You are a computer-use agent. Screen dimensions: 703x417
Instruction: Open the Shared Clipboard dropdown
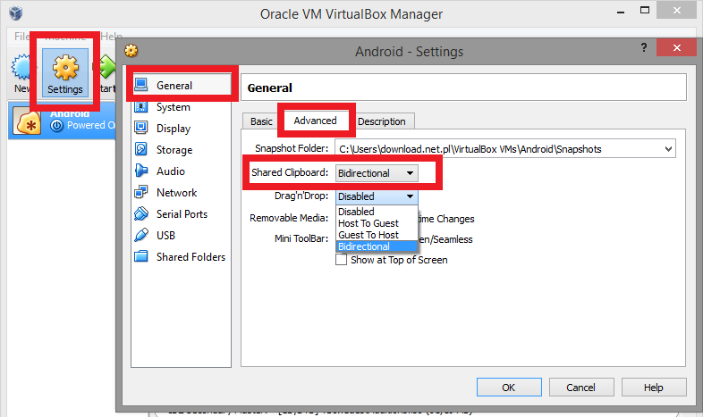(377, 173)
